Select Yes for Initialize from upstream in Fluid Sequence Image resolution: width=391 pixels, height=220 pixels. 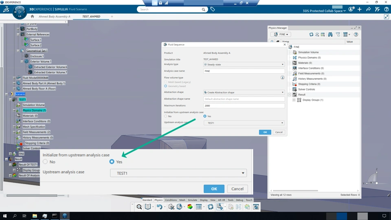click(x=205, y=116)
